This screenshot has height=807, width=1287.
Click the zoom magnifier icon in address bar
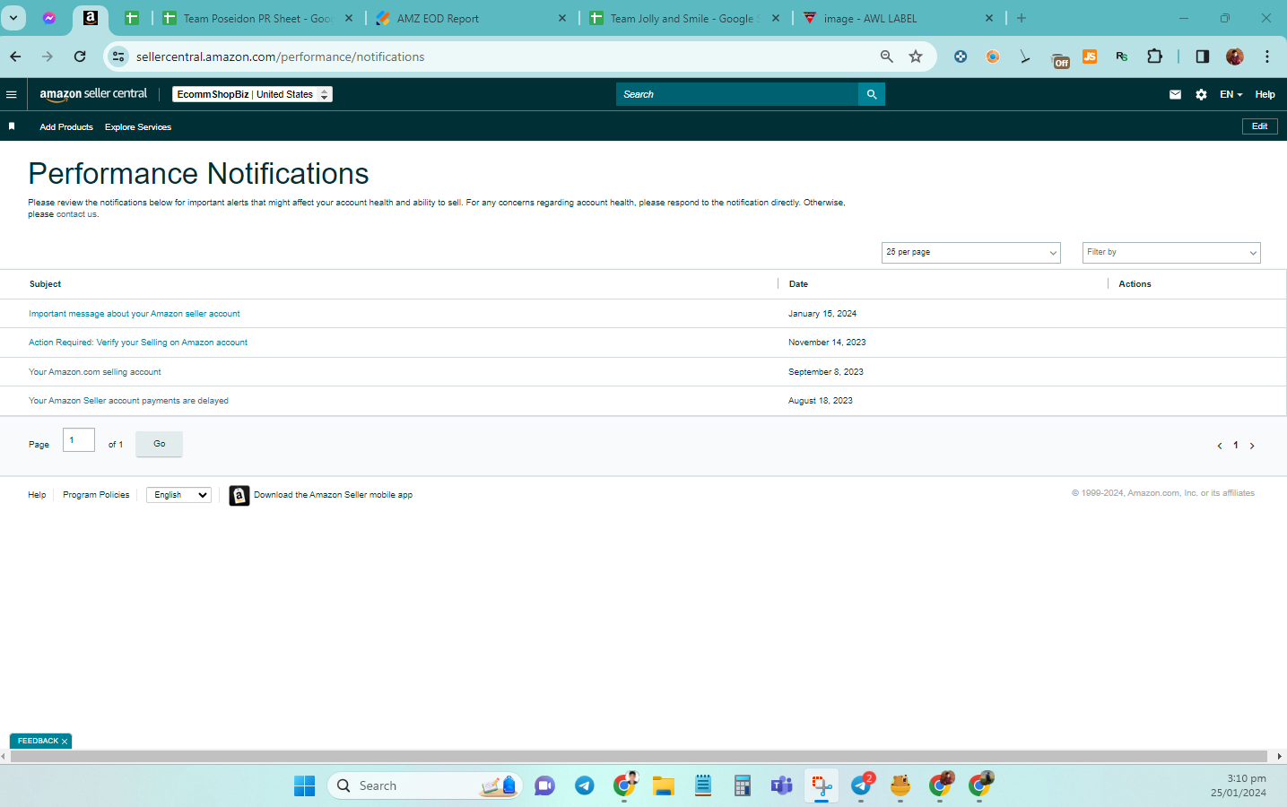click(x=886, y=56)
